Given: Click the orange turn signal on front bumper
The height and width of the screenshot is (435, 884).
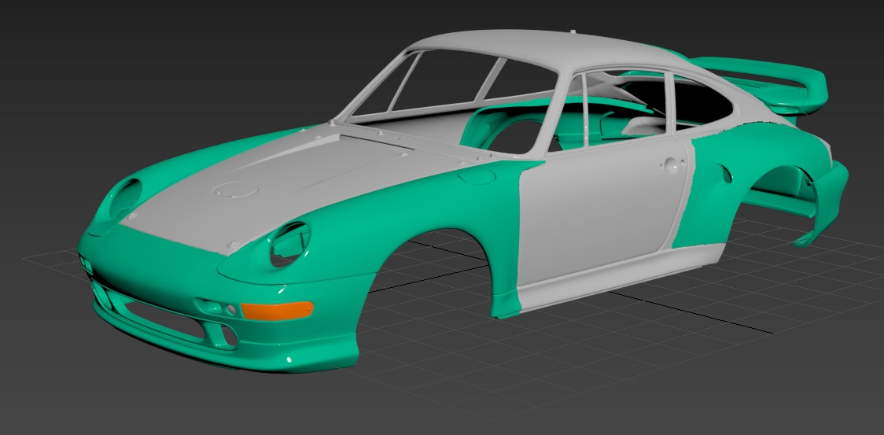Looking at the screenshot, I should (277, 310).
